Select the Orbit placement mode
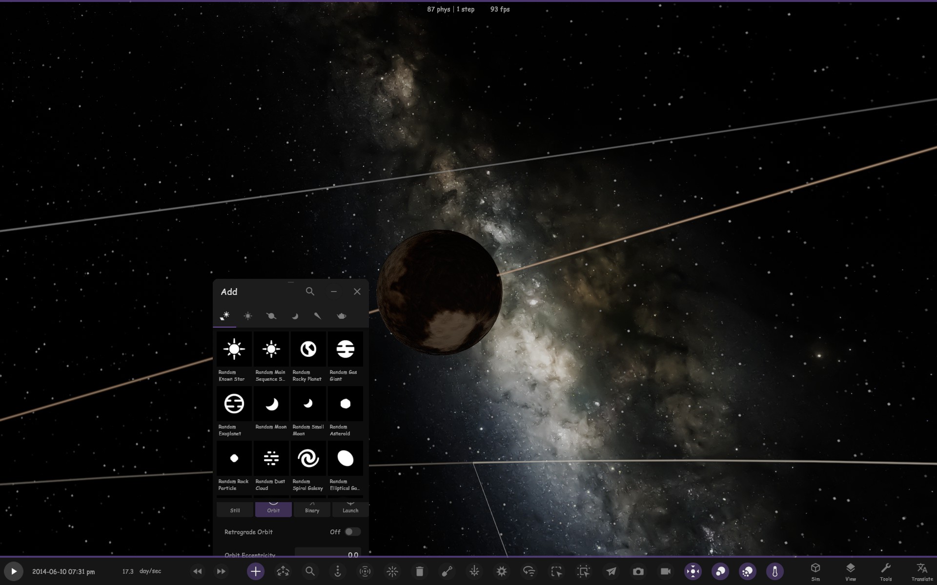 (x=273, y=509)
